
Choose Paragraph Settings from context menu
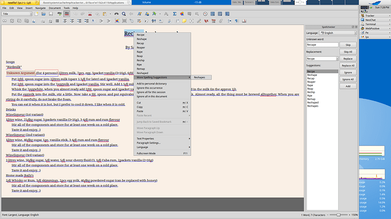point(162,143)
